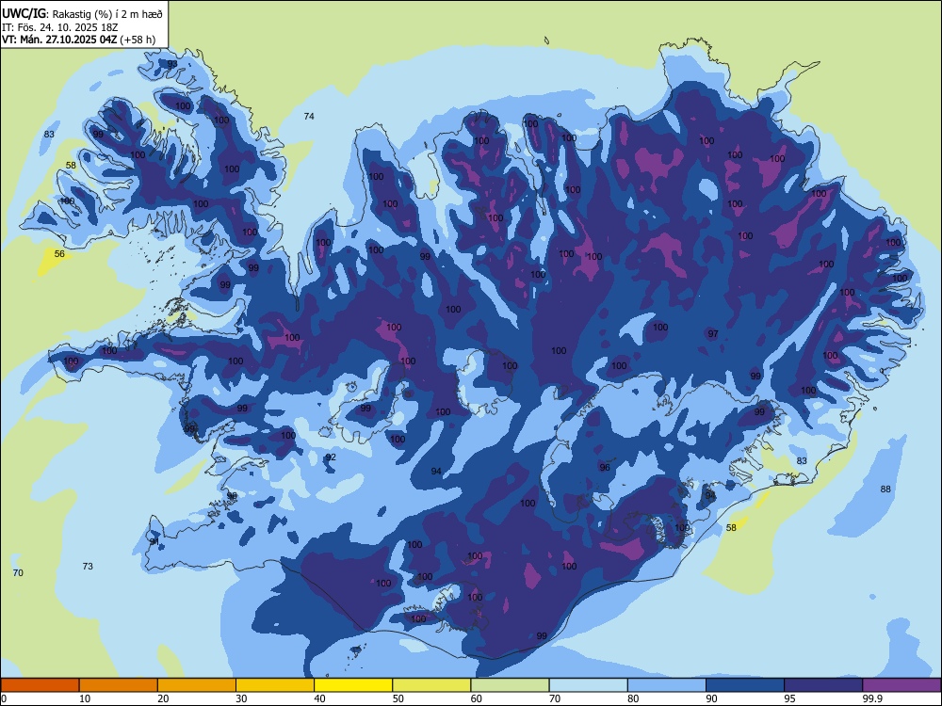This screenshot has width=942, height=706.
Task: Click the 95–99.9 indigo legend swatch
Action: tap(823, 685)
